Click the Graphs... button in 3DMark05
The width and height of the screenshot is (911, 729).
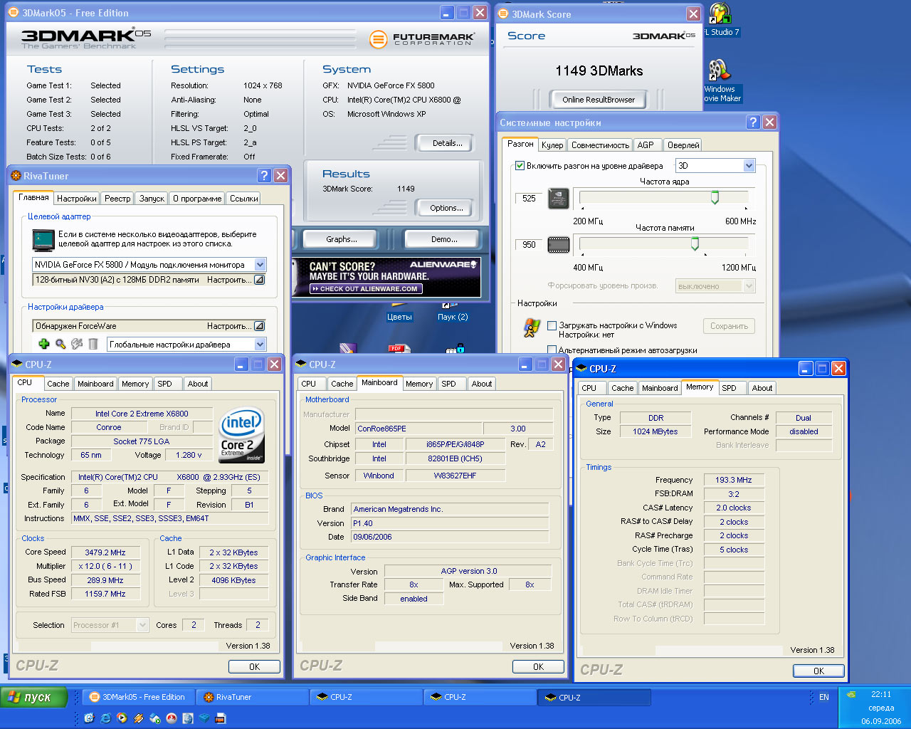342,239
